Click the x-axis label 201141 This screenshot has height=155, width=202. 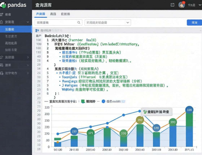point(189,150)
